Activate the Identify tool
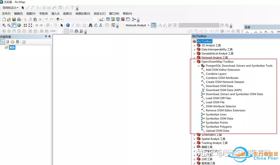The image size is (280, 165). point(68,25)
